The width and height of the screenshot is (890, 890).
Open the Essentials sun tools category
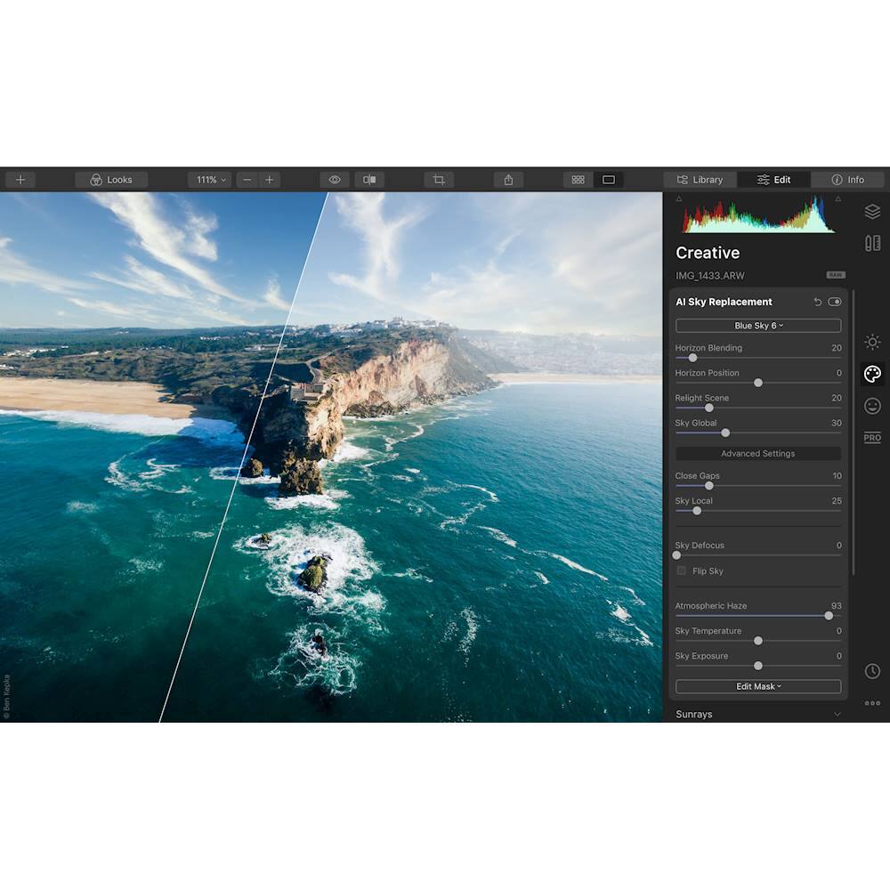pyautogui.click(x=872, y=343)
